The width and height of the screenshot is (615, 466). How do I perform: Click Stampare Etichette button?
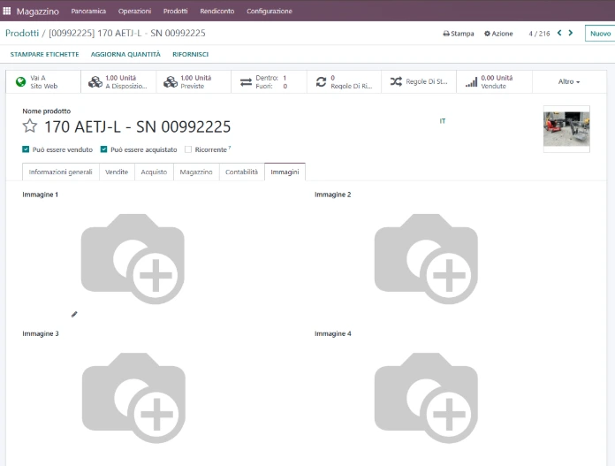click(x=44, y=54)
